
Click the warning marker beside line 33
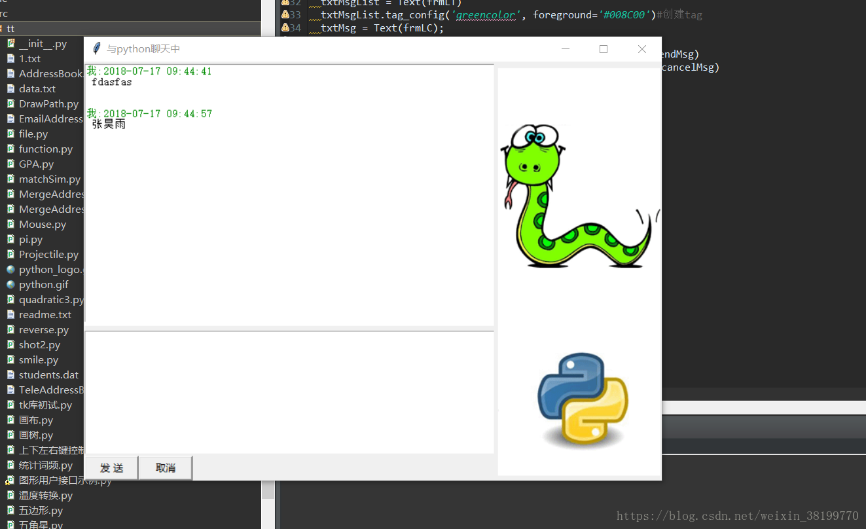(x=285, y=14)
